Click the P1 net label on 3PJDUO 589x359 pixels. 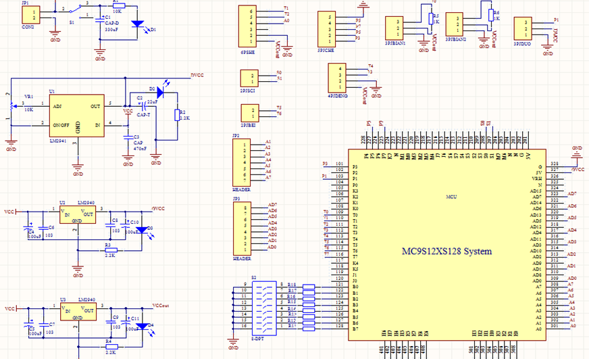point(557,20)
